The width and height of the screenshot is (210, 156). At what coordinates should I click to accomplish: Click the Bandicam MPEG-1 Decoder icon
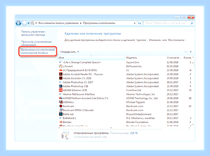pyautogui.click(x=61, y=110)
